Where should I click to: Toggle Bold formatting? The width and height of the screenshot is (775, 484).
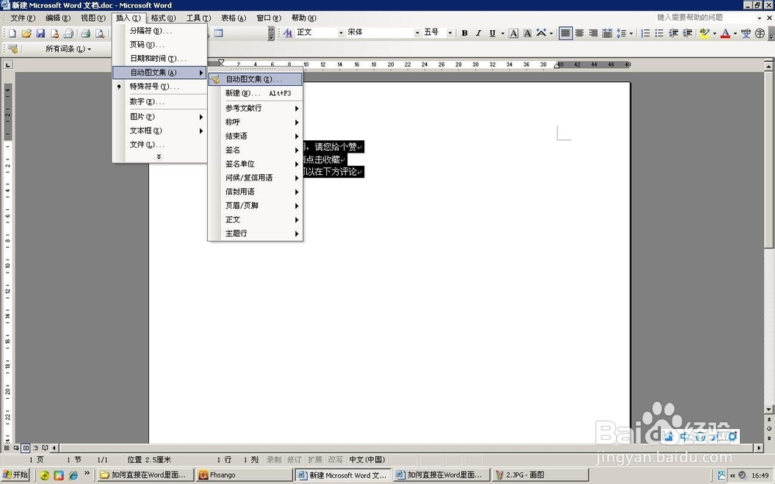click(464, 33)
